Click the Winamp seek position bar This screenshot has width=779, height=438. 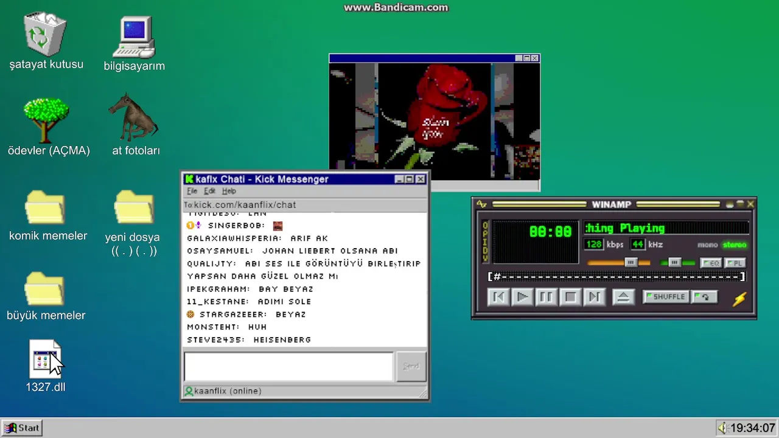[617, 277]
